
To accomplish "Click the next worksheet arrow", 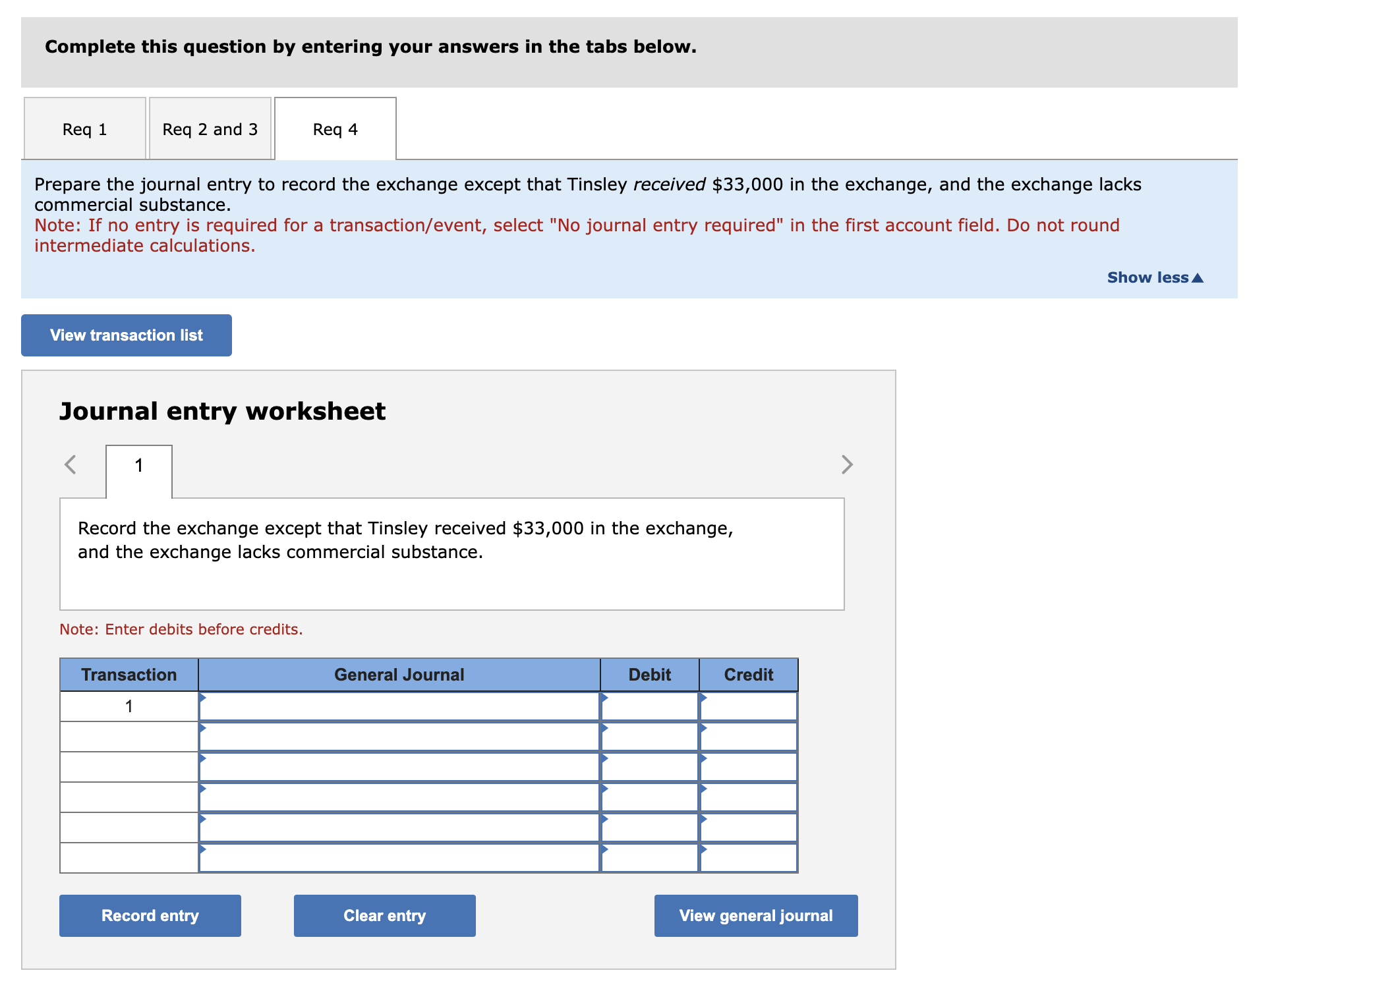I will pyautogui.click(x=847, y=464).
